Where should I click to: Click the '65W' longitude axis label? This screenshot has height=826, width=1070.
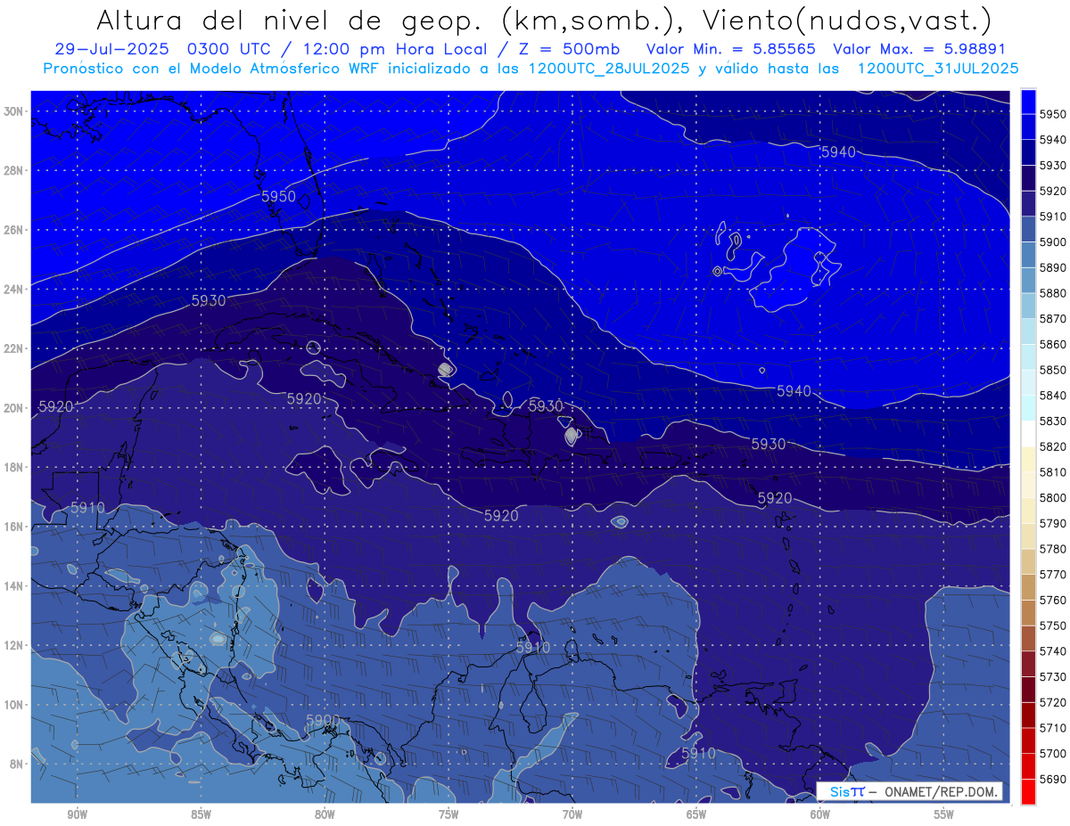click(x=696, y=814)
